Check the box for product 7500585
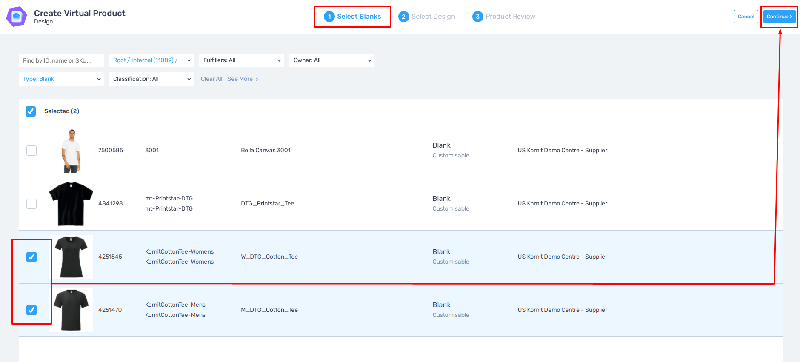This screenshot has height=362, width=800. coord(31,151)
